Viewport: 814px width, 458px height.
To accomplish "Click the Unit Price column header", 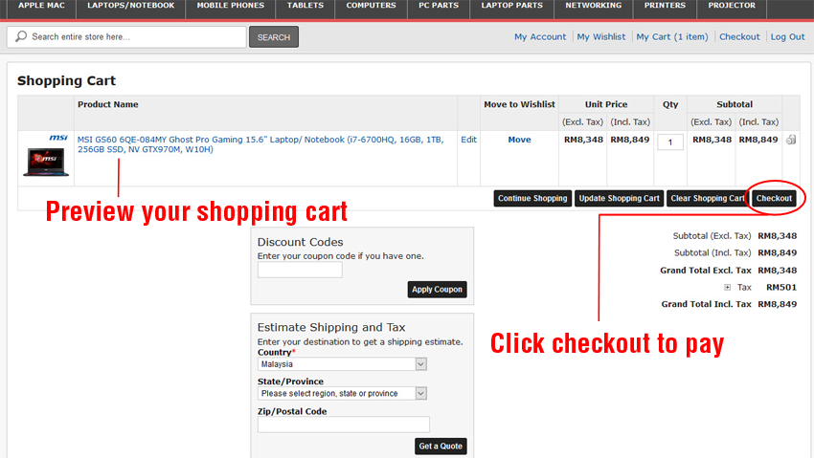I will (606, 104).
